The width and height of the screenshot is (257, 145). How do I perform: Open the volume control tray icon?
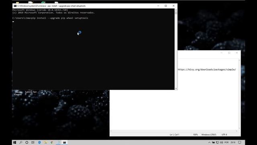[222, 143]
